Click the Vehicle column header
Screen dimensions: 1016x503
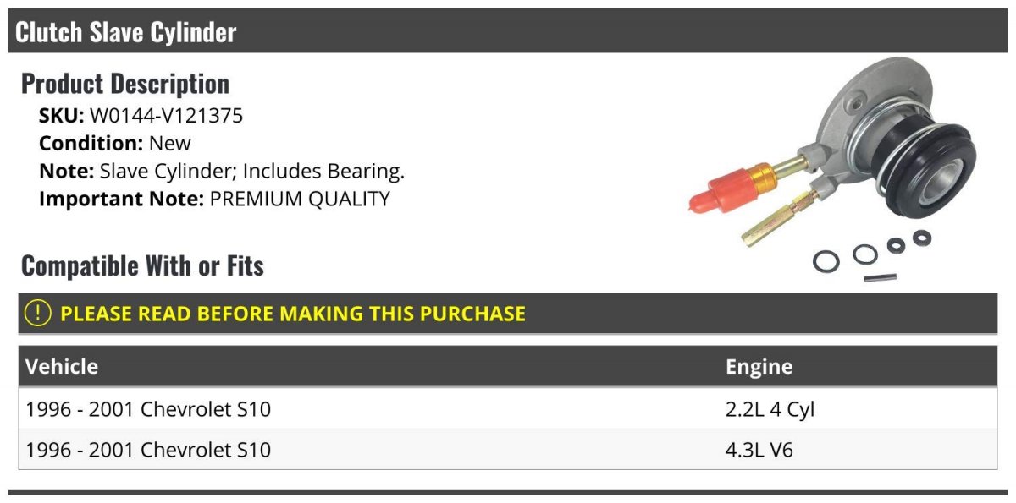coord(62,366)
